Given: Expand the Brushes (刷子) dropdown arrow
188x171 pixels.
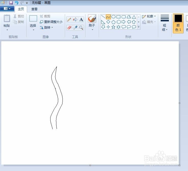Looking at the screenshot, I should (x=92, y=30).
